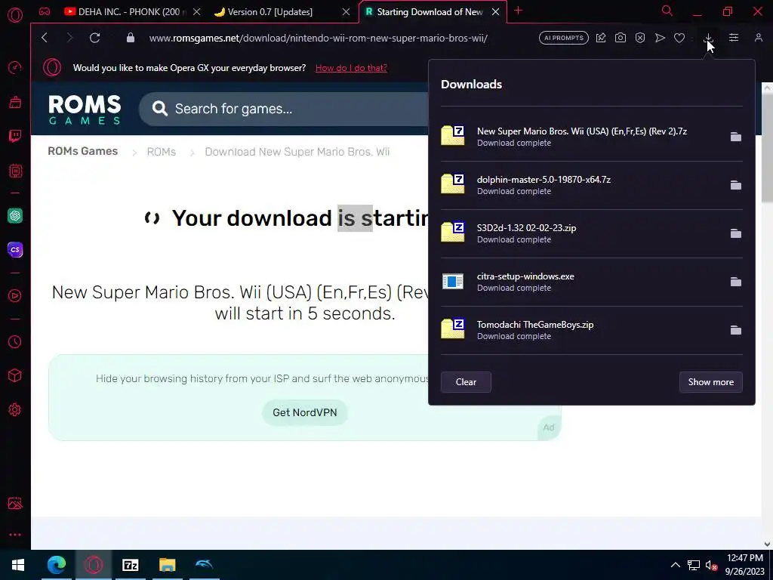Image resolution: width=773 pixels, height=580 pixels.
Task: Open the GX Cleaner sidebar icon
Action: [15, 102]
